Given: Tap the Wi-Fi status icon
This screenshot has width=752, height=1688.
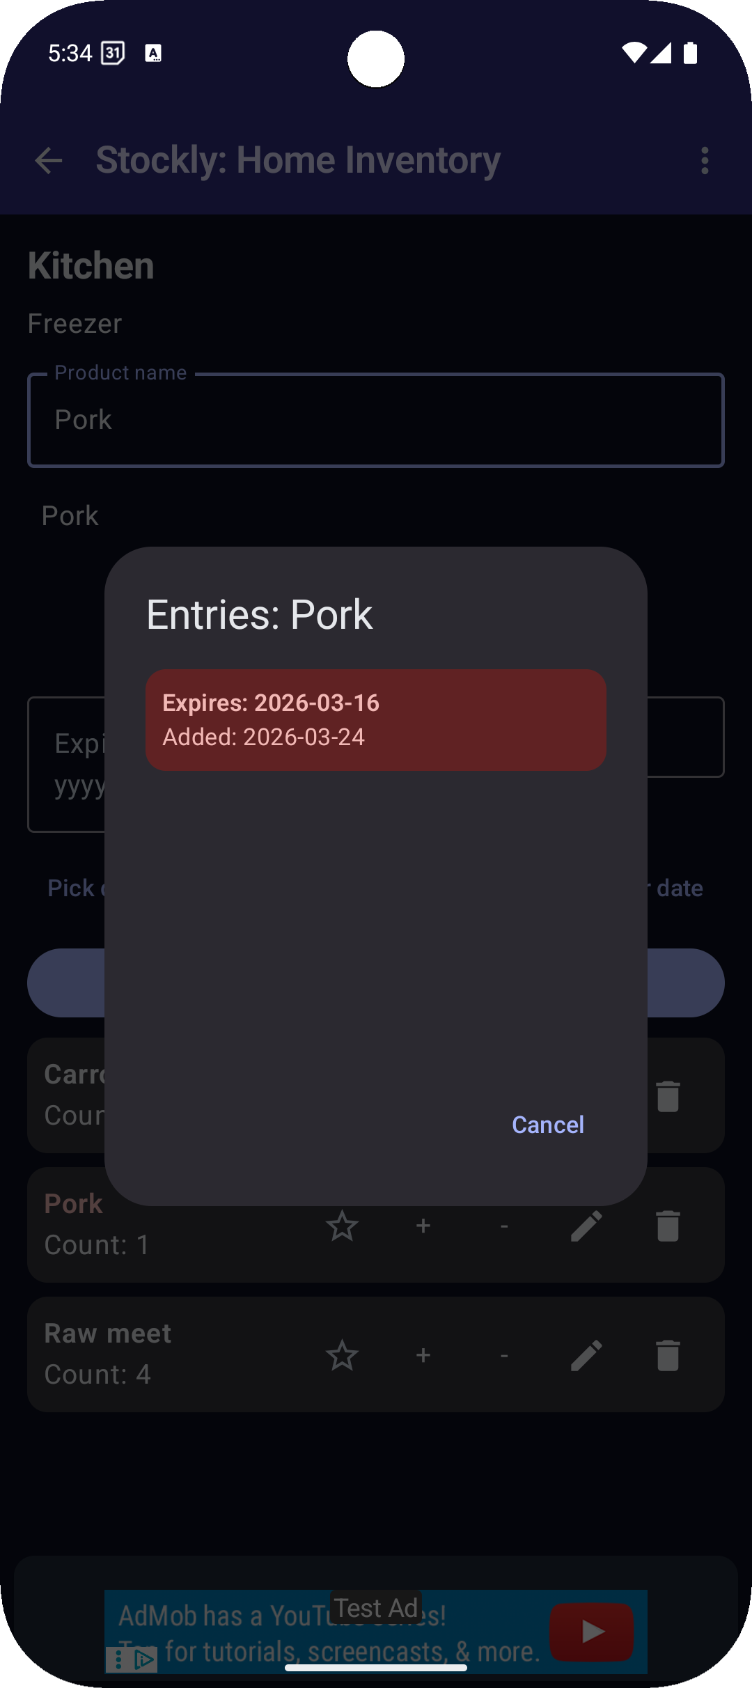Looking at the screenshot, I should (634, 52).
